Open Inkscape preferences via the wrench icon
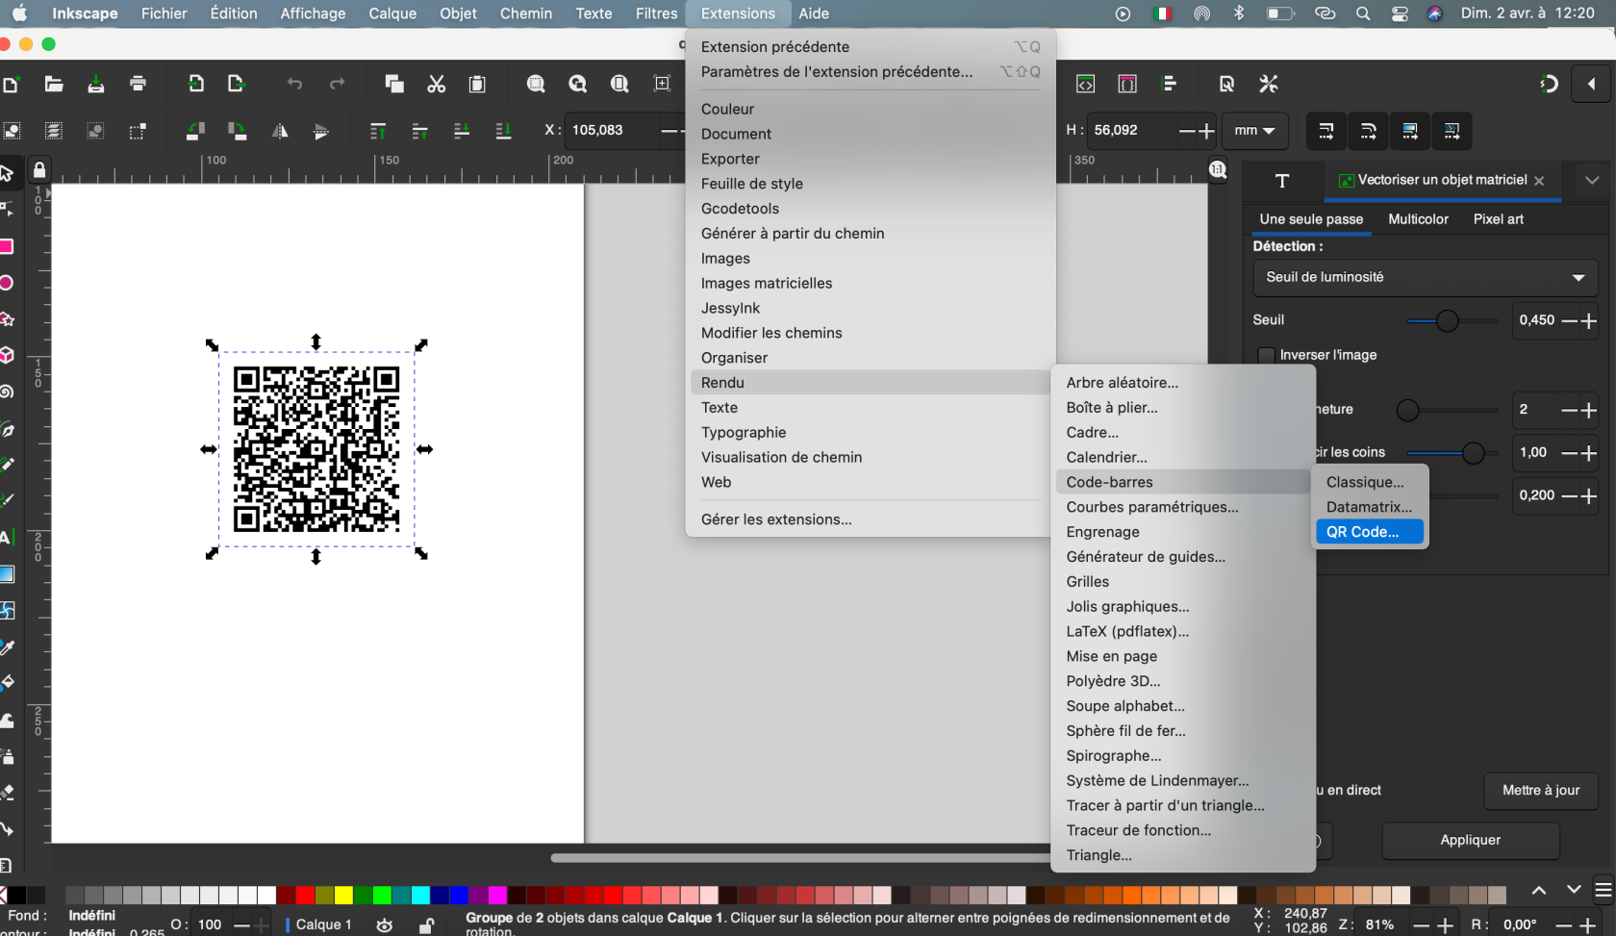This screenshot has width=1616, height=936. click(x=1269, y=84)
